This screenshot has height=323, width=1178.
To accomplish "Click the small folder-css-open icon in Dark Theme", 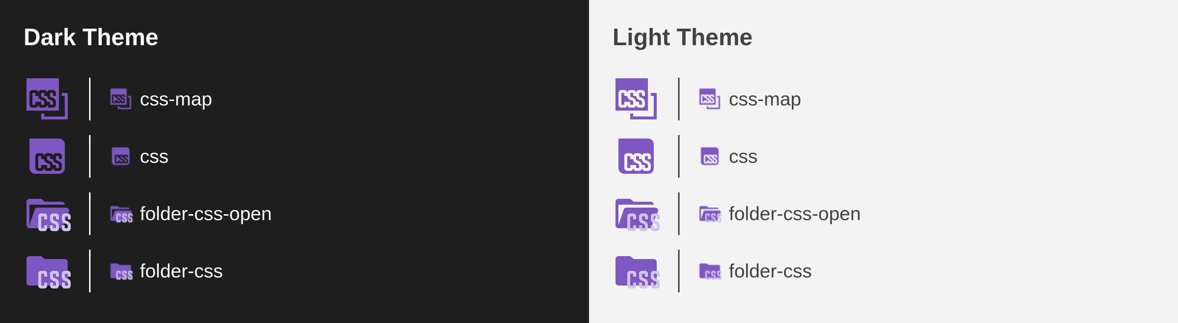I will 121,214.
